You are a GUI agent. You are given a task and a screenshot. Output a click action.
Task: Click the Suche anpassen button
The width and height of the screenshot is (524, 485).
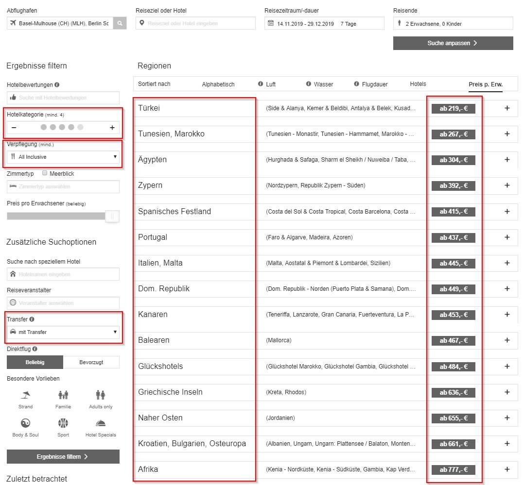click(453, 43)
